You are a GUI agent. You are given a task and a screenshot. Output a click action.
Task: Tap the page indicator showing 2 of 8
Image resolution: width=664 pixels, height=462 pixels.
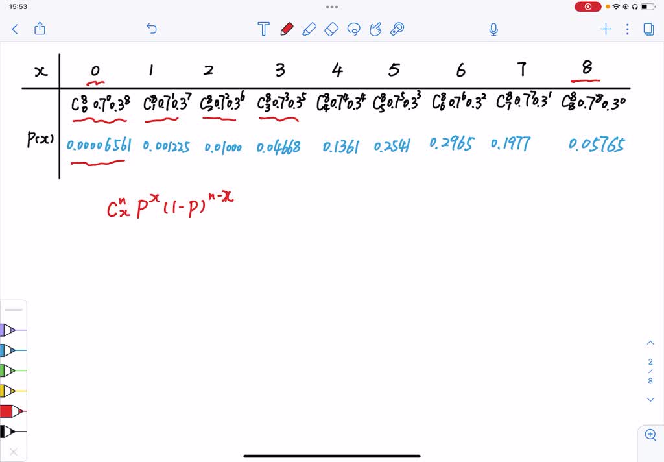650,371
